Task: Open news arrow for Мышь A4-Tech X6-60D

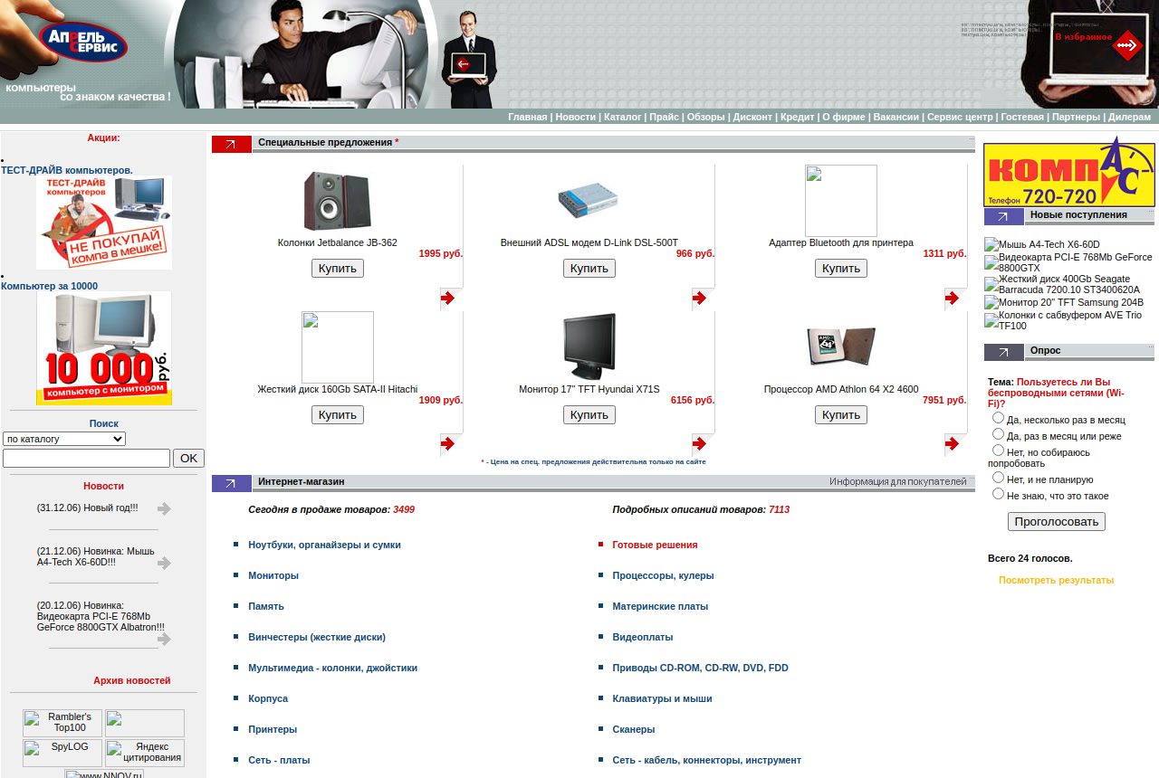Action: click(164, 563)
